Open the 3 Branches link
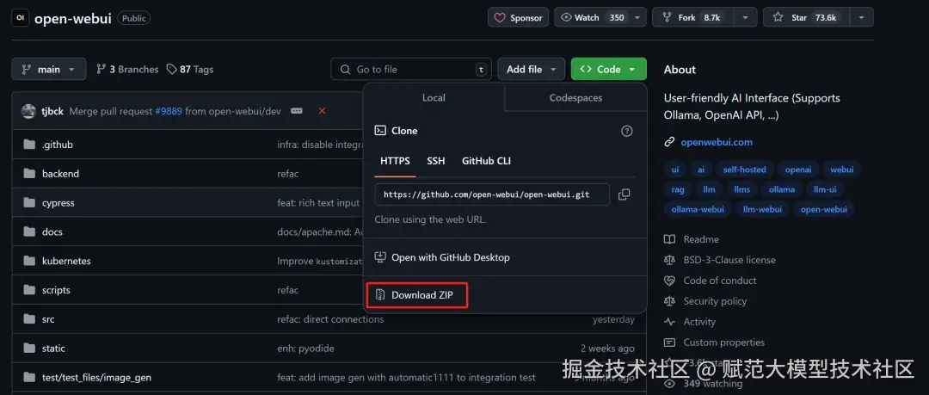Viewport: 929px width, 395px height. [x=127, y=70]
